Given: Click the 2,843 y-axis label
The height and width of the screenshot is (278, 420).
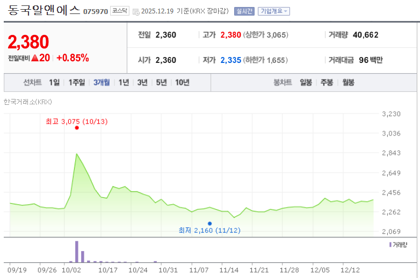Looking at the screenshot, I should (391, 153).
